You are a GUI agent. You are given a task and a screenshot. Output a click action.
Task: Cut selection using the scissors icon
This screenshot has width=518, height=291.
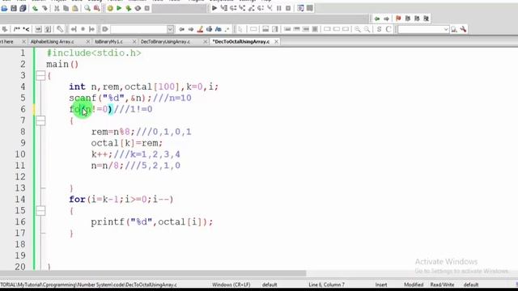click(x=57, y=8)
